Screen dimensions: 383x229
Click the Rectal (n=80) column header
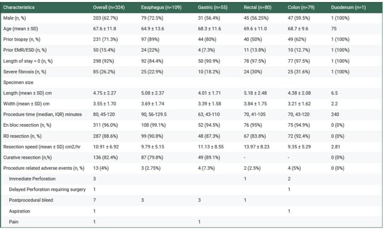pyautogui.click(x=258, y=7)
